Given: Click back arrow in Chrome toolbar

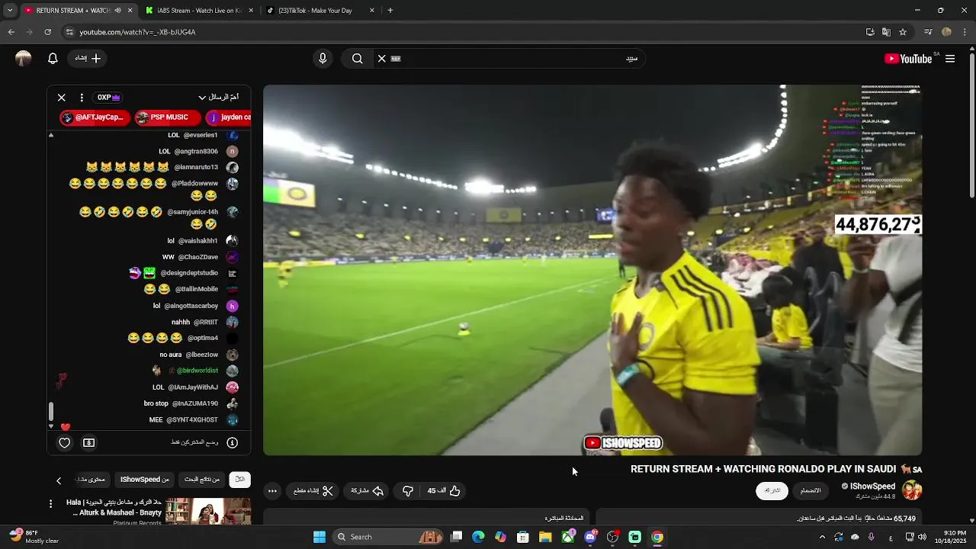Looking at the screenshot, I should click(x=11, y=32).
